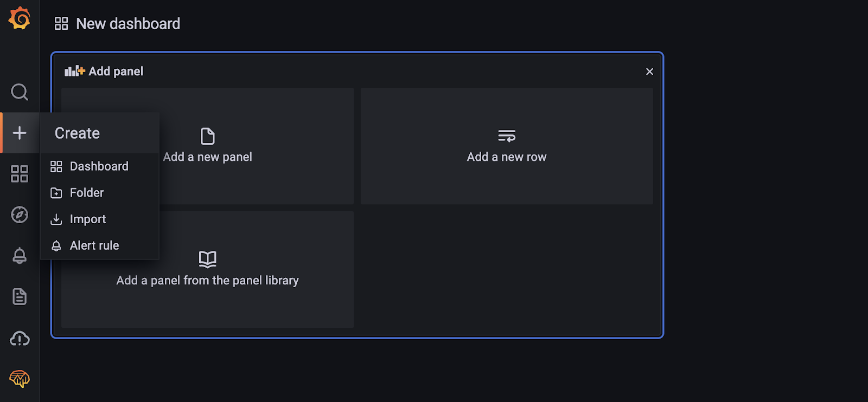Click the document icon in sidebar
868x402 pixels.
coord(20,296)
